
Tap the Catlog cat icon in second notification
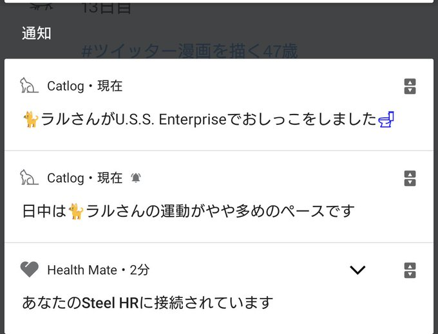click(29, 178)
